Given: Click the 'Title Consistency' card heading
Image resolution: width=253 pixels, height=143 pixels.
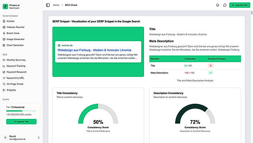Looking at the screenshot, I should pyautogui.click(x=67, y=93).
